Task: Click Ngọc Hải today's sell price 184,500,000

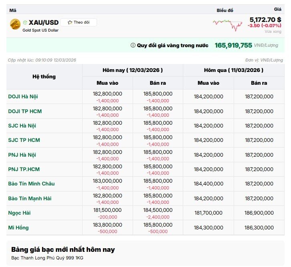Action: [x=158, y=210]
